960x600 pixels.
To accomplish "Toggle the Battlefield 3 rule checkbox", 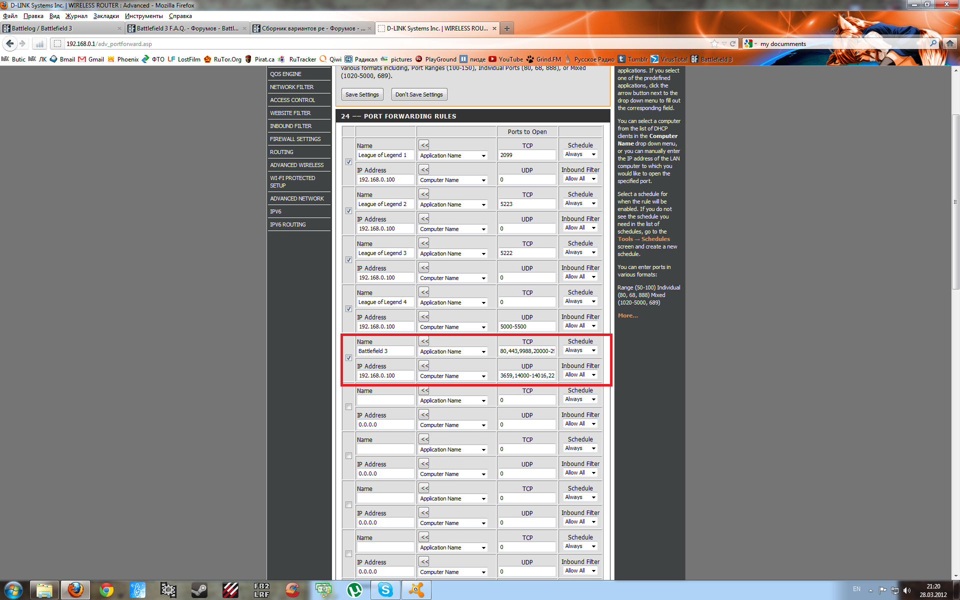I will (348, 358).
